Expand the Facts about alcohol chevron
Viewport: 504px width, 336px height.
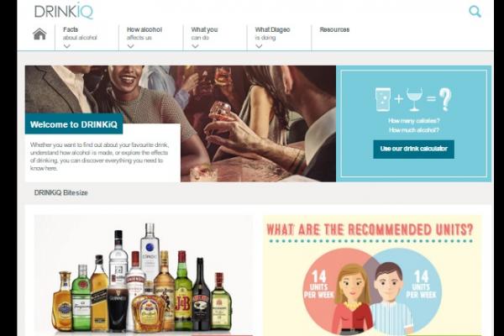tap(67, 46)
